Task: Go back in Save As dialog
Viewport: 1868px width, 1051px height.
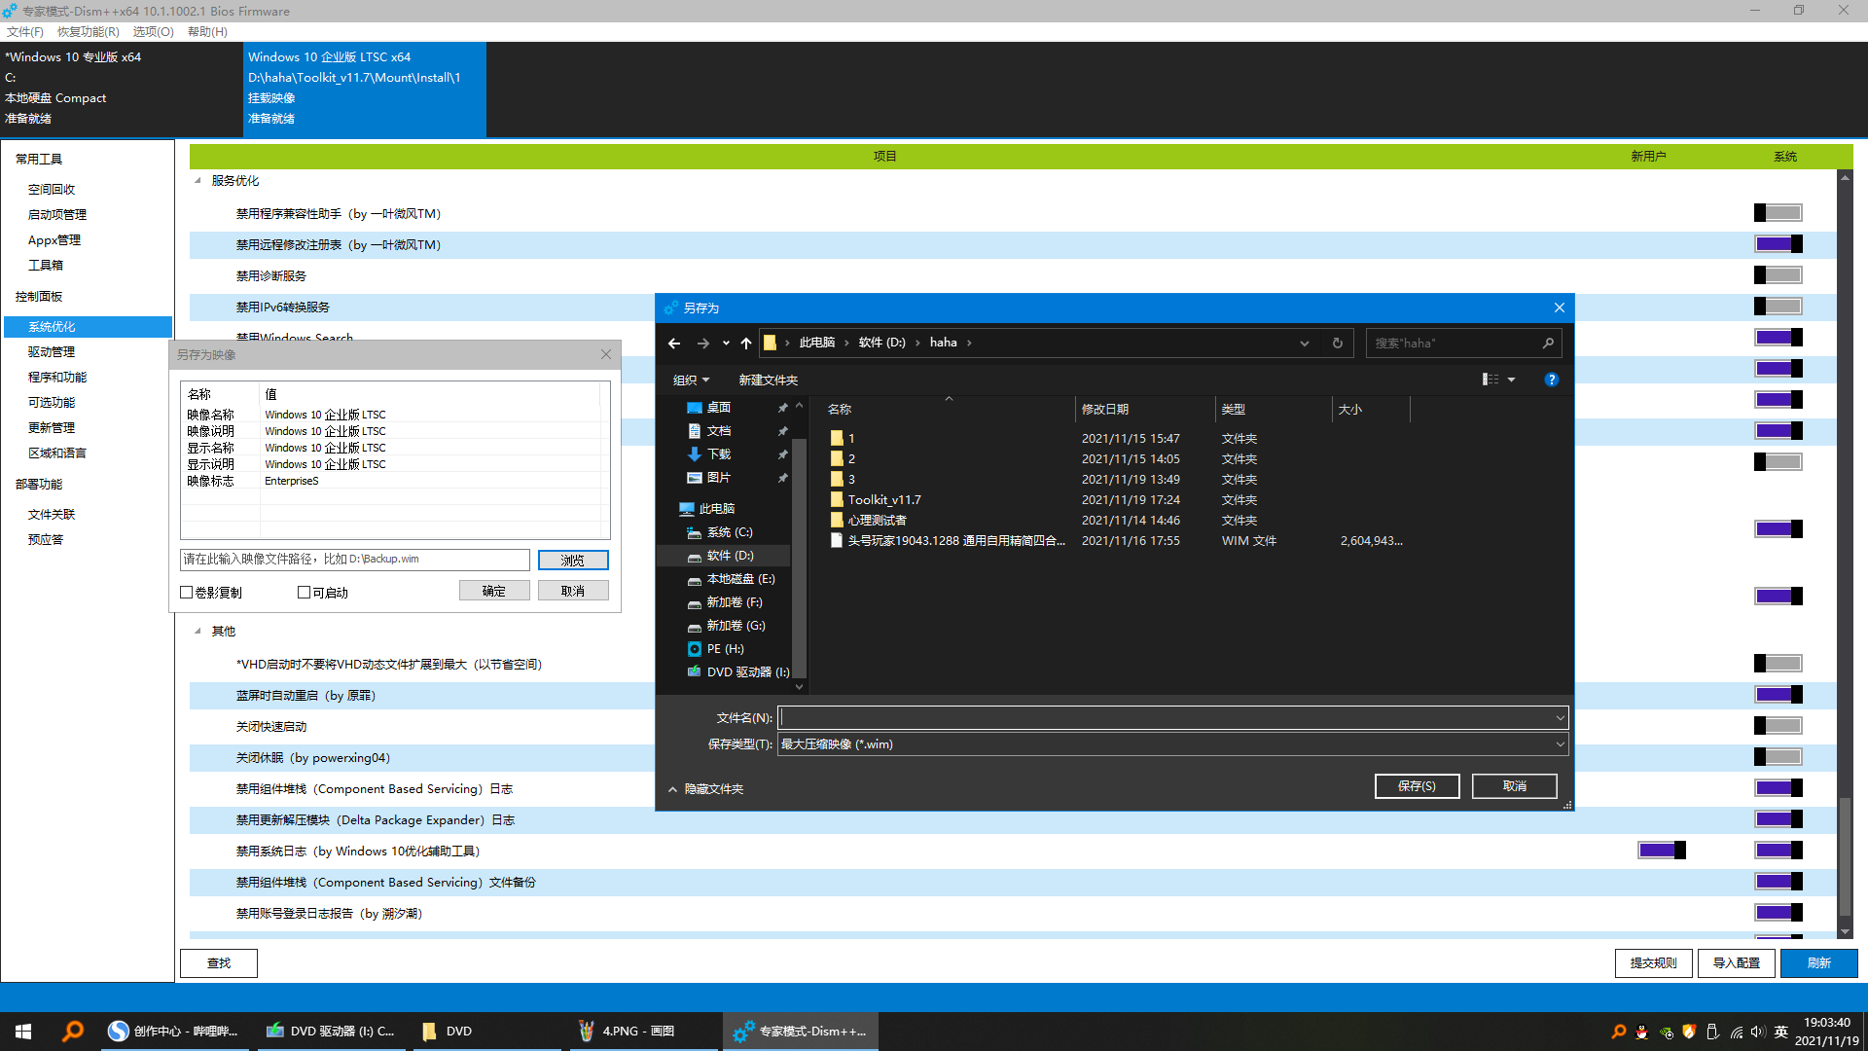Action: tap(674, 343)
